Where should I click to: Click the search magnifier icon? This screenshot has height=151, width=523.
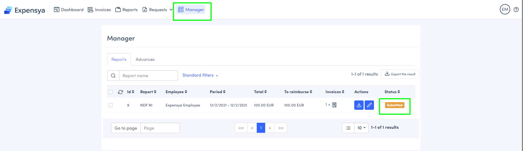coord(113,76)
